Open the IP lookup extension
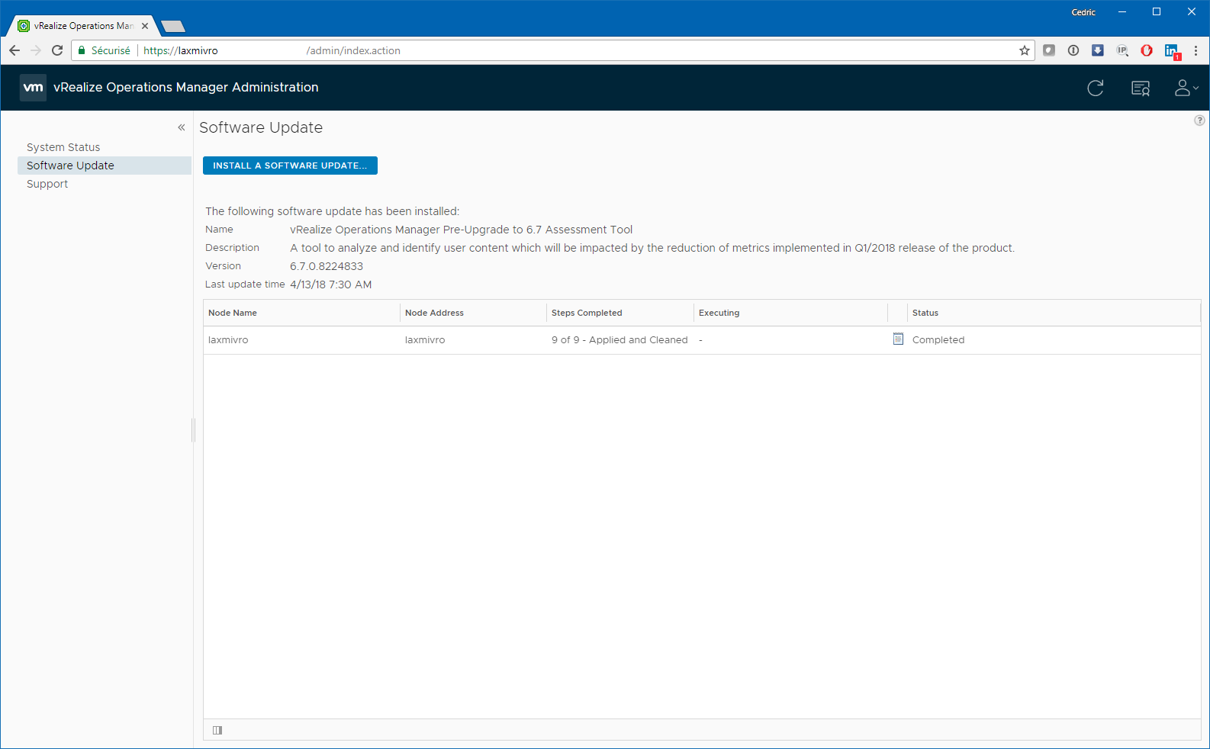Screen dimensions: 1210x749 point(1122,50)
